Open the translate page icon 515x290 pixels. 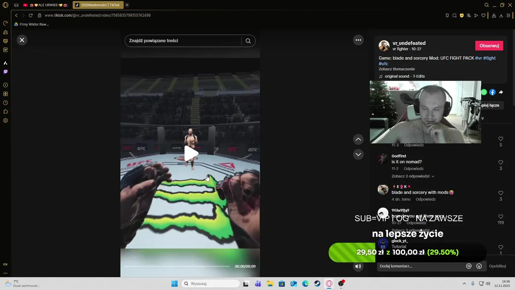[x=469, y=15]
